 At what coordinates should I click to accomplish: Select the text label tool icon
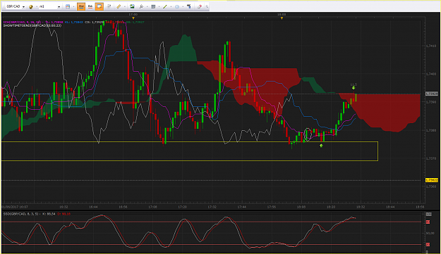(x=188, y=6)
